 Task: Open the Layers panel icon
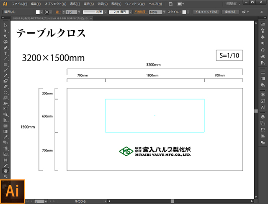pyautogui.click(x=263, y=117)
